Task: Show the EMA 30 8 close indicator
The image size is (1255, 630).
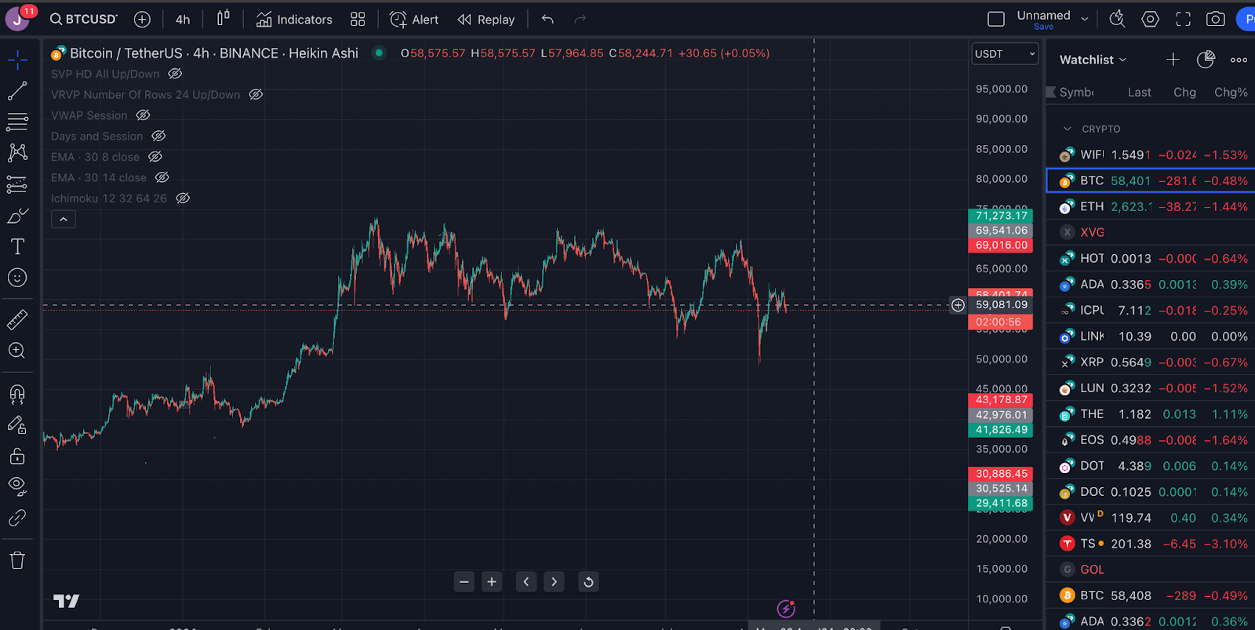Action: 155,157
